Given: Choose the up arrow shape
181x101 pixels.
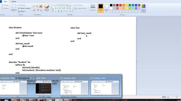Looking at the screenshot, I should click(70, 8).
